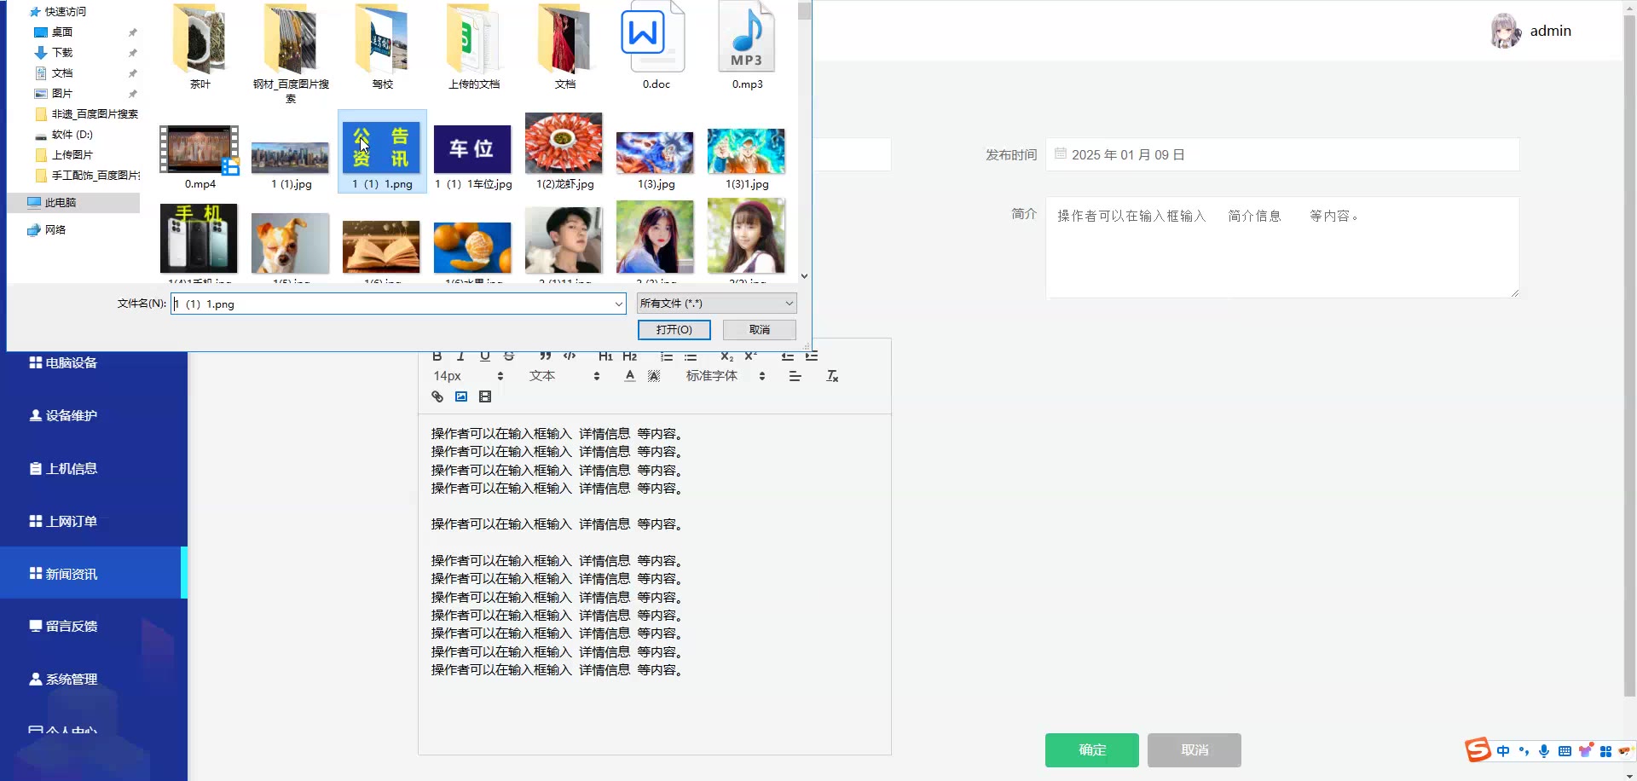Image resolution: width=1637 pixels, height=781 pixels.
Task: Open the 标准字体 font family dropdown
Action: [x=726, y=376]
